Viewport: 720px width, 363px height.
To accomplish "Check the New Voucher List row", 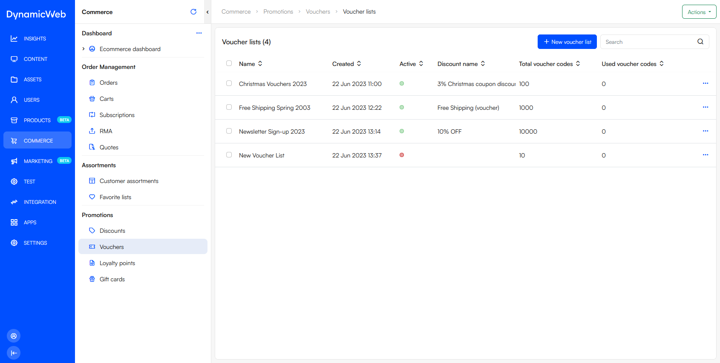I will (x=229, y=155).
